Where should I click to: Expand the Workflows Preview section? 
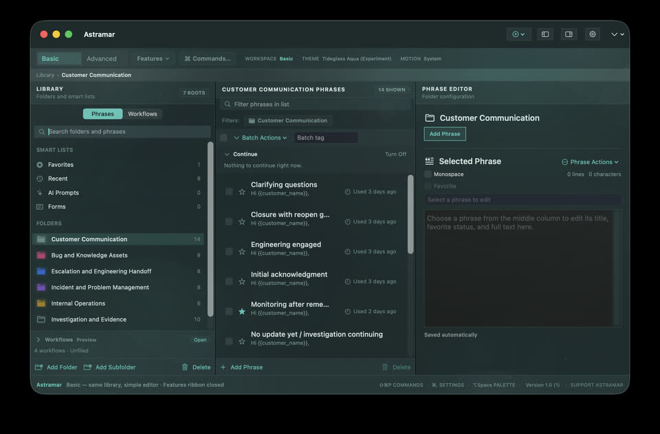pos(38,339)
